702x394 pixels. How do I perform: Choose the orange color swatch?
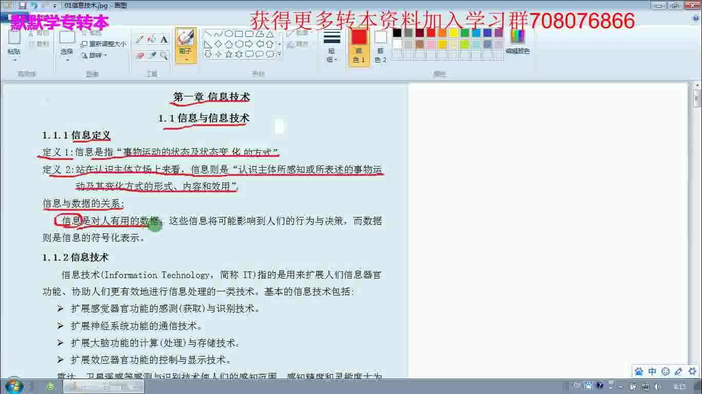442,33
